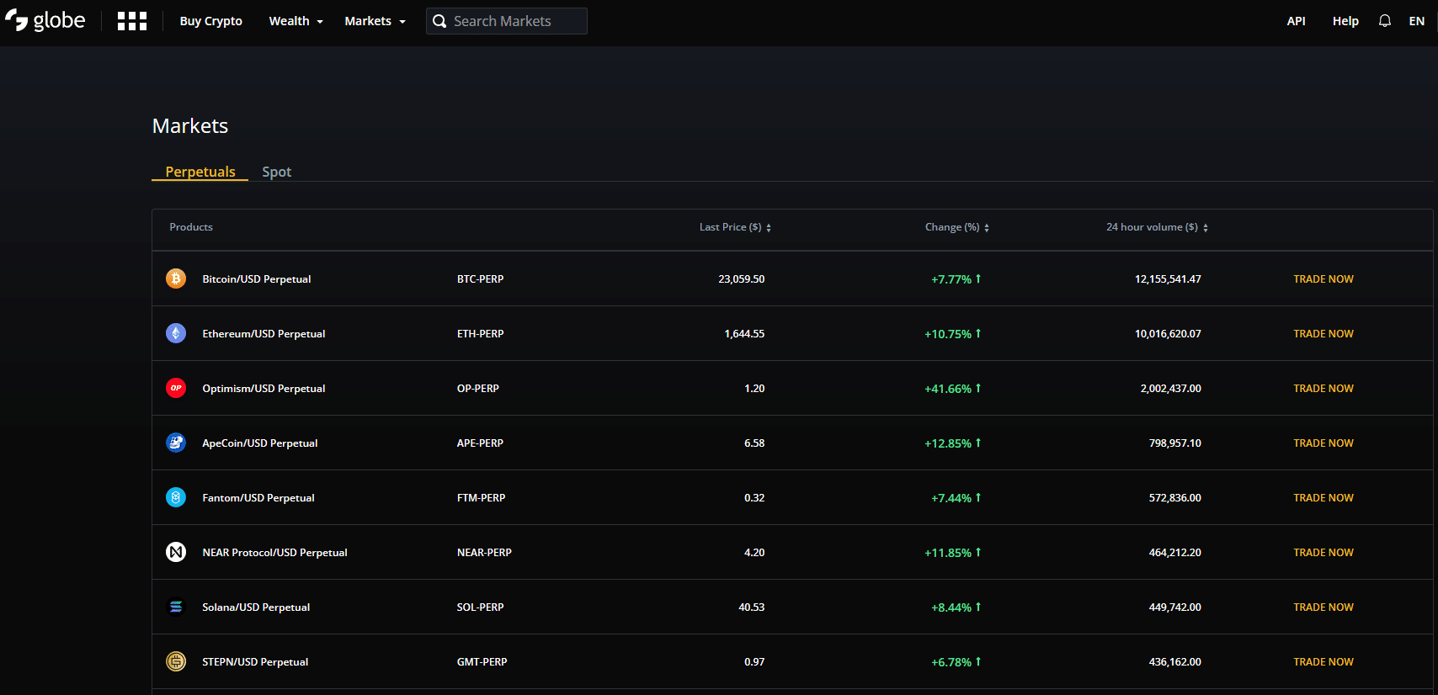Screen dimensions: 1438x695
Task: Click the OP-PERP ticker symbol
Action: coord(477,388)
